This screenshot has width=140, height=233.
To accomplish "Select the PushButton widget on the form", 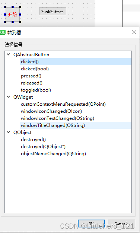I will coord(52,12).
